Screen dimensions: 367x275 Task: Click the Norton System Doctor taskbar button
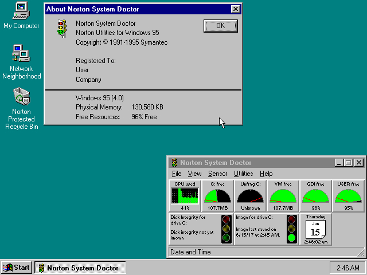coord(80,268)
